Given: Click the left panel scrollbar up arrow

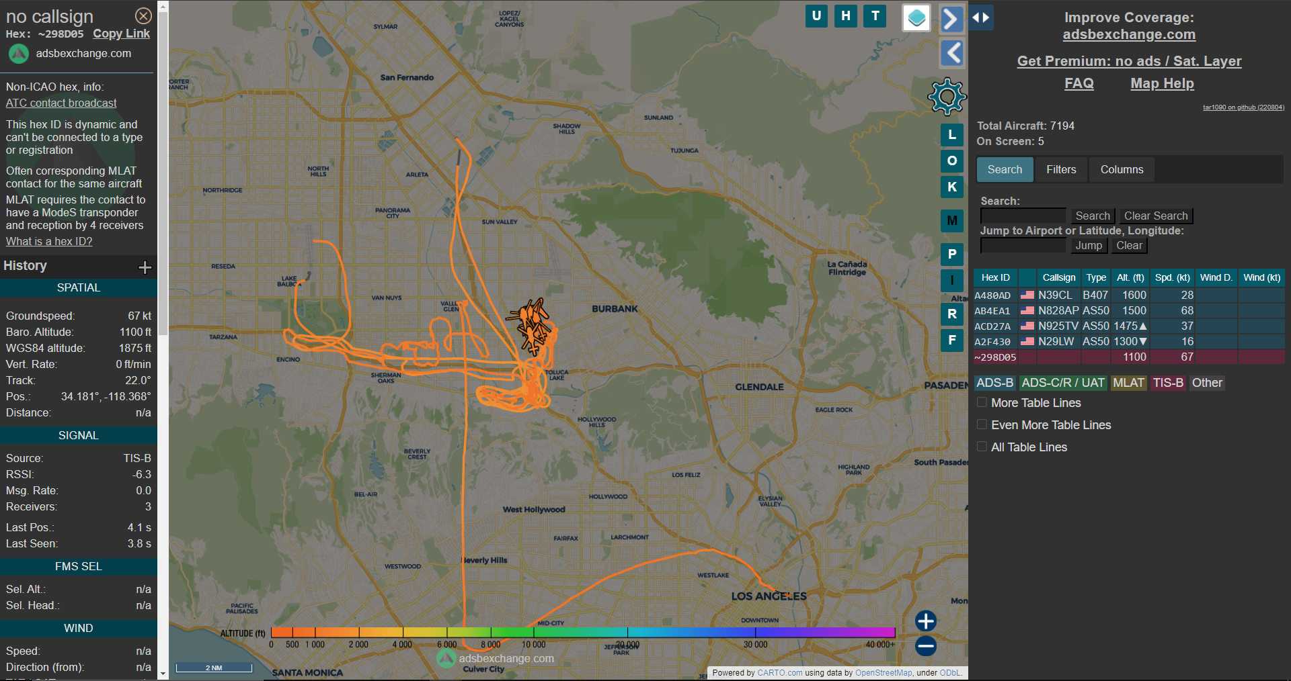Looking at the screenshot, I should [x=163, y=6].
